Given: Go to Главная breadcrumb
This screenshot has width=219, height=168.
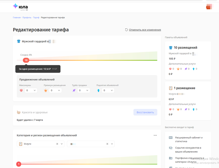Looking at the screenshot, I should [17, 17].
